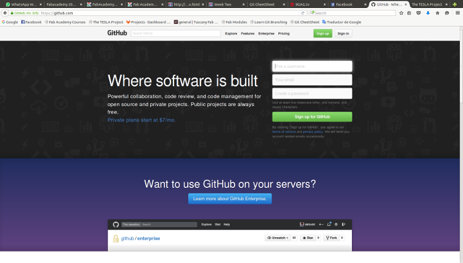Open Explore in GitHub navigation
This screenshot has height=263, width=463.
[x=231, y=34]
